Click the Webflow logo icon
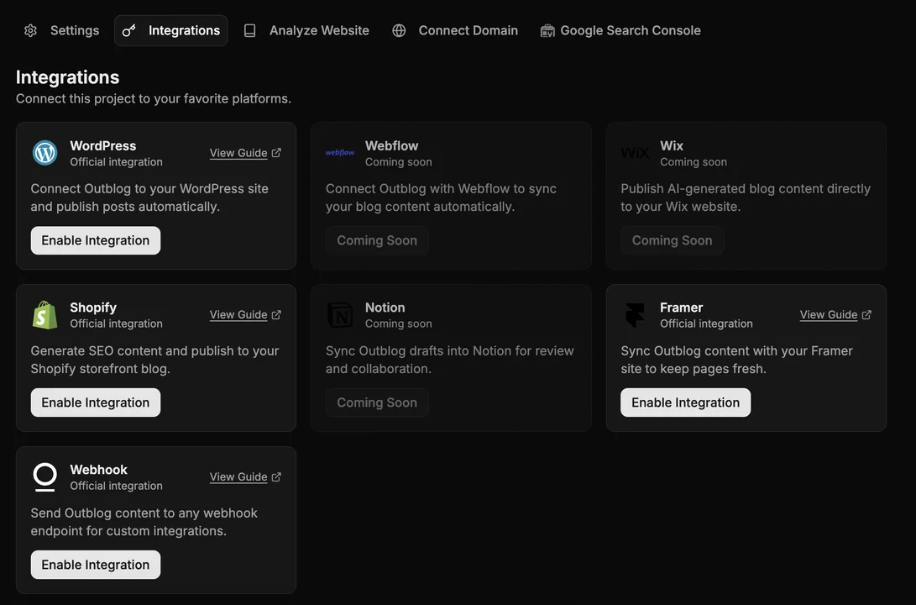This screenshot has width=916, height=605. [340, 153]
